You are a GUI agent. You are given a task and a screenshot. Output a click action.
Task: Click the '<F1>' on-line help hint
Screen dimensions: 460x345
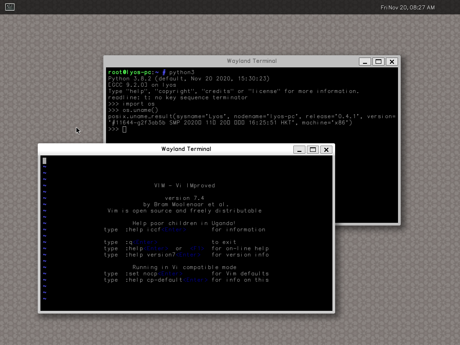pyautogui.click(x=197, y=248)
